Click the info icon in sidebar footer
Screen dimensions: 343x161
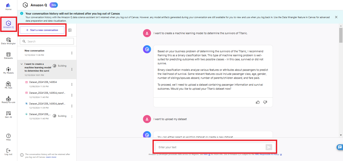pyautogui.click(x=22, y=155)
